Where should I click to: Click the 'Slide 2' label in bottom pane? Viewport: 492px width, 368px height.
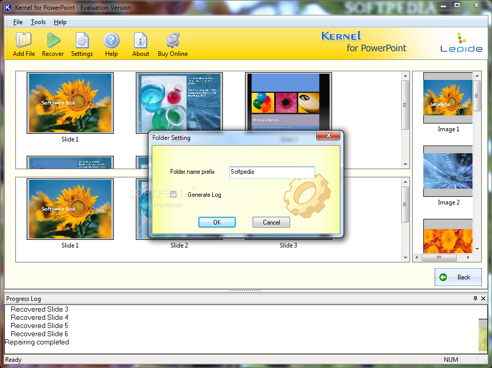(x=179, y=246)
